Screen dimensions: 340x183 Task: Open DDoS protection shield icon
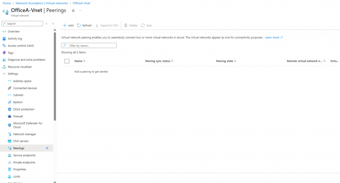tap(10, 109)
